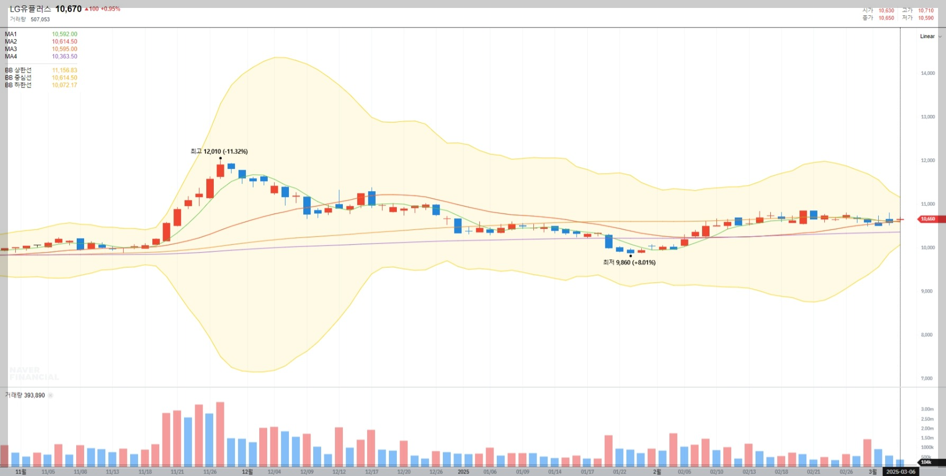Close the 거래량 volume panel with its X icon

click(51, 396)
